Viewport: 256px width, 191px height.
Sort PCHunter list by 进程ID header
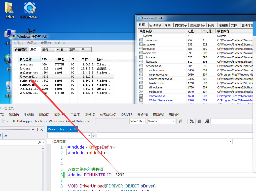[x=194, y=31]
